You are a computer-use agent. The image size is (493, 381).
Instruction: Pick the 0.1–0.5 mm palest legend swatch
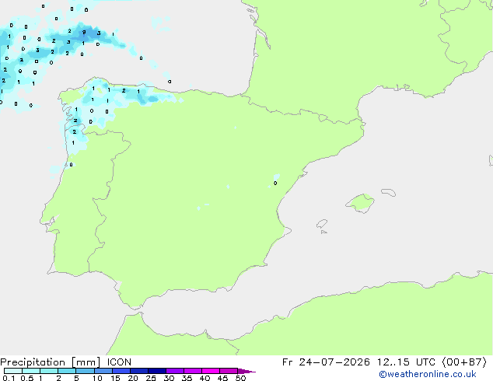click(13, 371)
